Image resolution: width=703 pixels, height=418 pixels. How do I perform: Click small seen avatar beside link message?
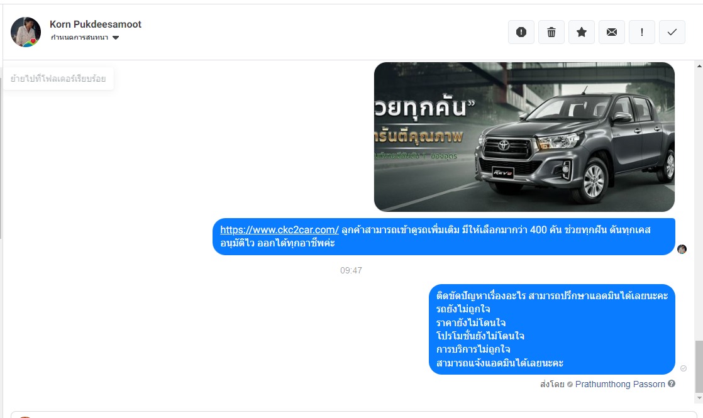(682, 249)
